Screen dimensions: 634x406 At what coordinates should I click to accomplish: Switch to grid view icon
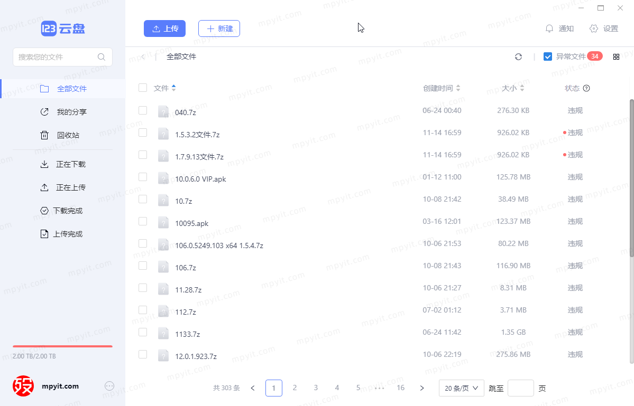(616, 57)
